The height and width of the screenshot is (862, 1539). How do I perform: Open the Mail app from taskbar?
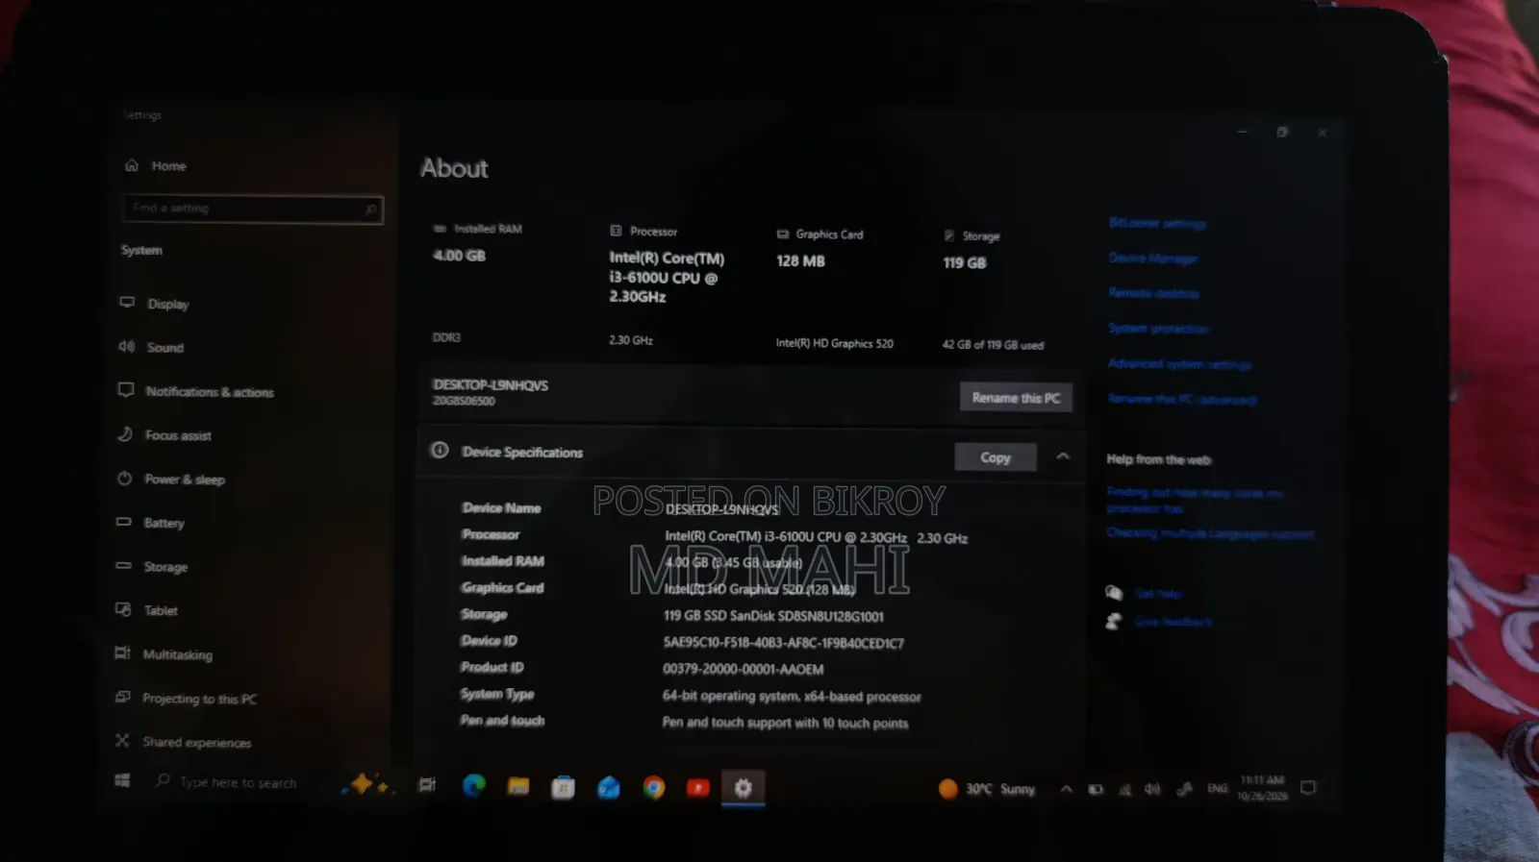click(609, 788)
